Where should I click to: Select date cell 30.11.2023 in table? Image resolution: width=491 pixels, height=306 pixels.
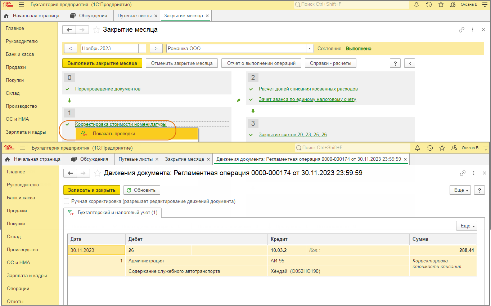pyautogui.click(x=96, y=250)
